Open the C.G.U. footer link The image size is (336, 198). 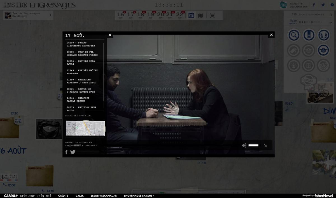point(80,196)
